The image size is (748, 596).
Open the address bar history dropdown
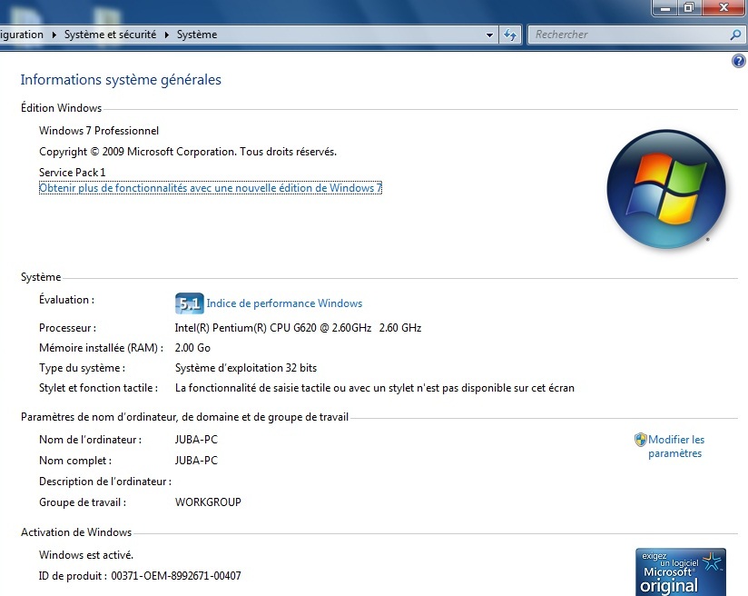489,35
